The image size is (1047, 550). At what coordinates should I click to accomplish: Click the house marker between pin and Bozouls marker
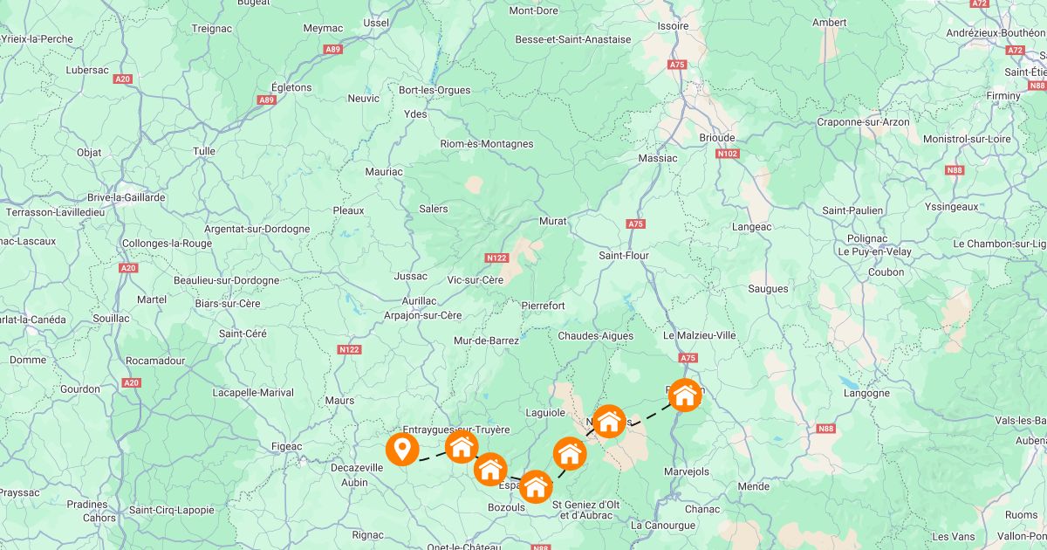[x=490, y=469]
